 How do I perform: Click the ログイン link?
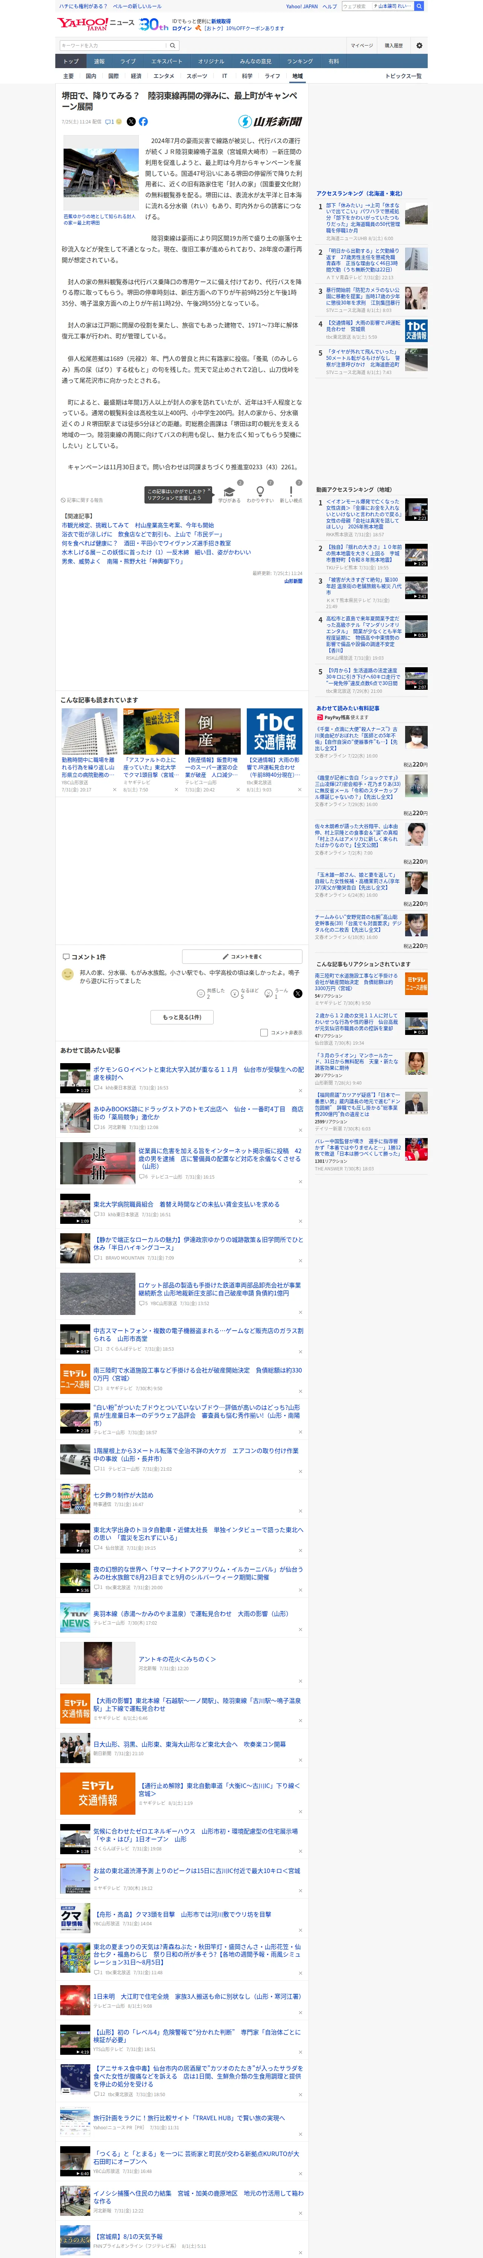coord(182,28)
